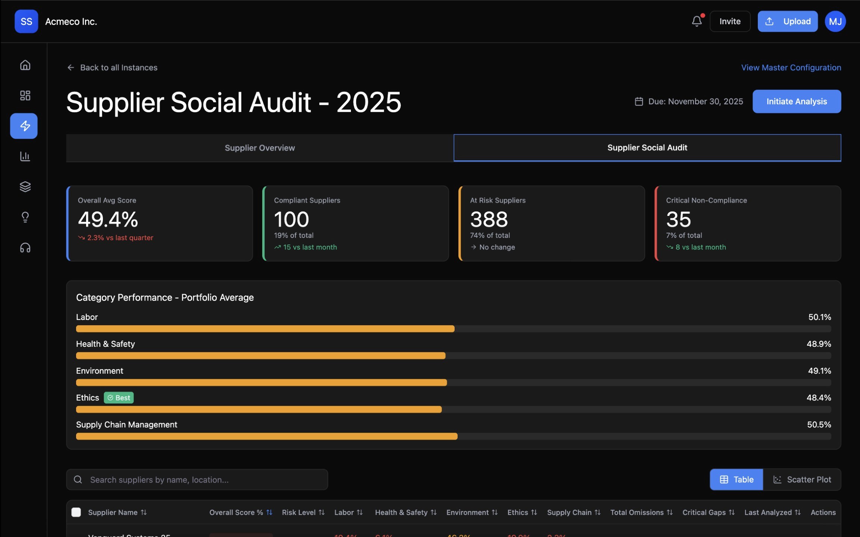The width and height of the screenshot is (860, 537).
Task: Tick the select-all suppliers checkbox
Action: (x=76, y=512)
